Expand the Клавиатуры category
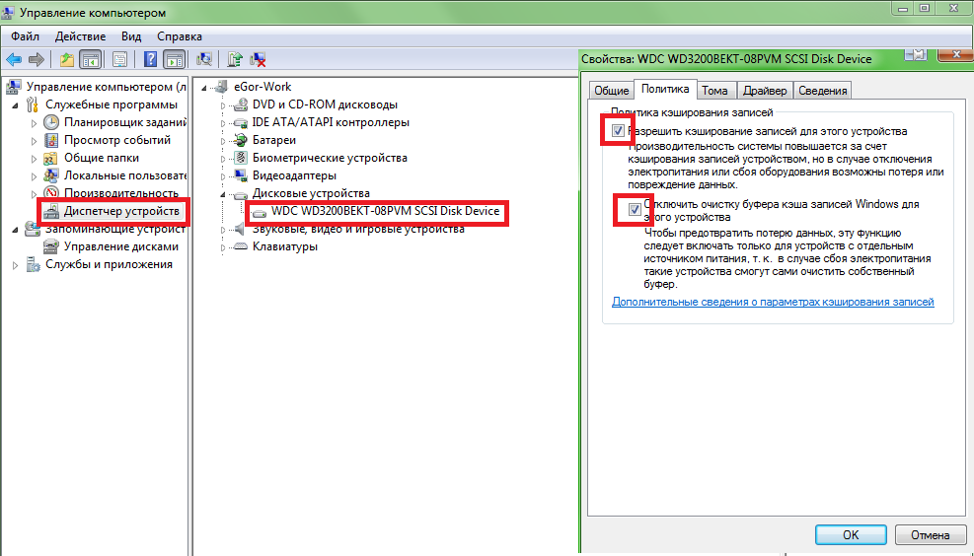Viewport: 974px width, 556px height. tap(223, 247)
